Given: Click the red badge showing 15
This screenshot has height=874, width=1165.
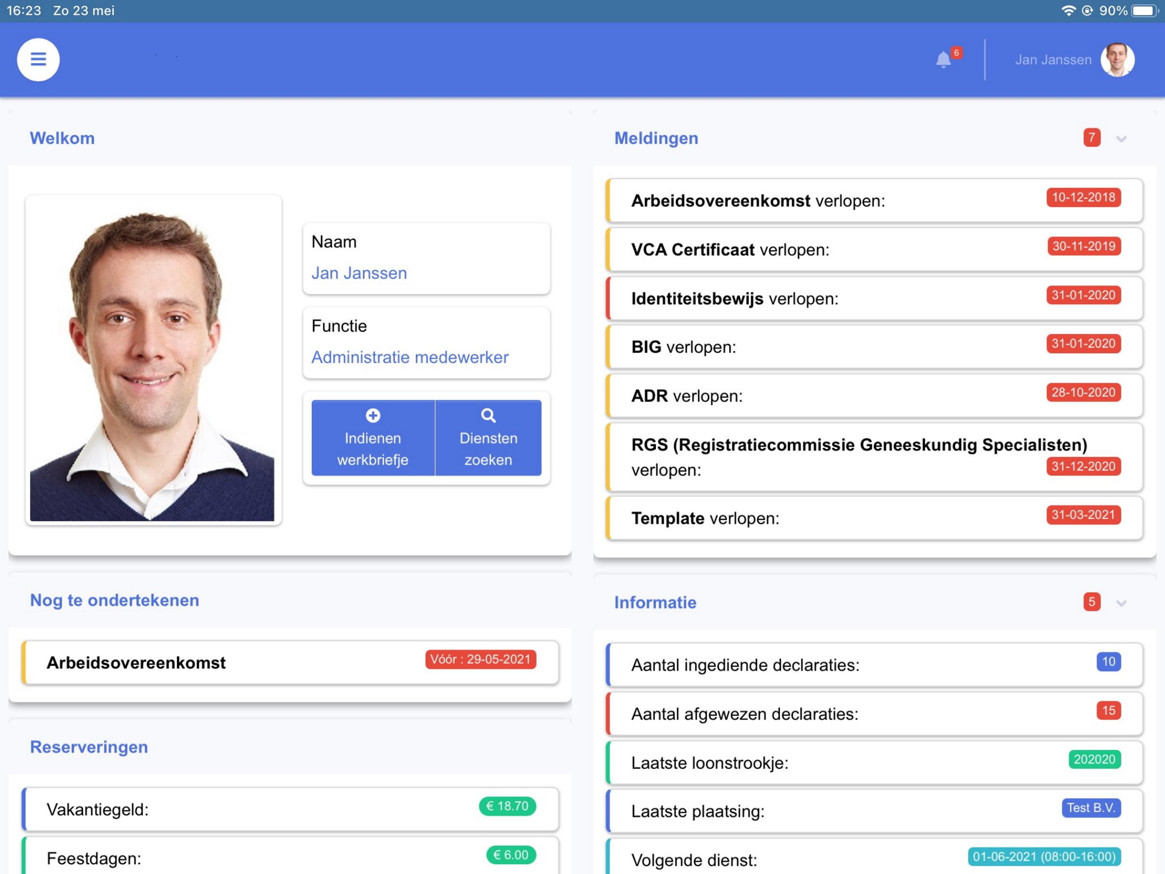Looking at the screenshot, I should (1108, 711).
